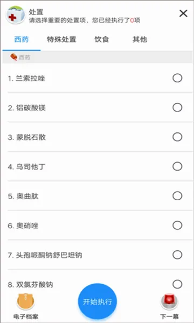This screenshot has width=194, height=323.
Task: Switch to the 特殊处置 tab
Action: [61, 39]
